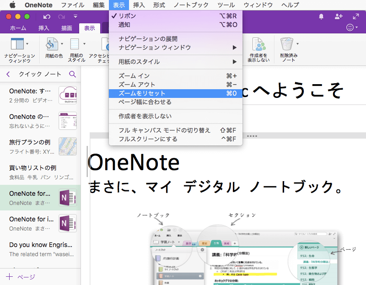Image resolution: width=366 pixels, height=285 pixels.
Task: Open the 挿入 menu in menu bar
Action: pos(139,5)
